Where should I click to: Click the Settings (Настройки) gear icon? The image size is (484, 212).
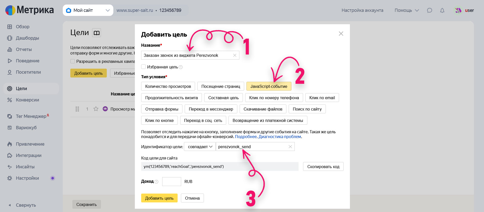[x=10, y=178]
